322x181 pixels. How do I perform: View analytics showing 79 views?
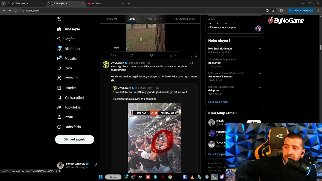point(173,55)
